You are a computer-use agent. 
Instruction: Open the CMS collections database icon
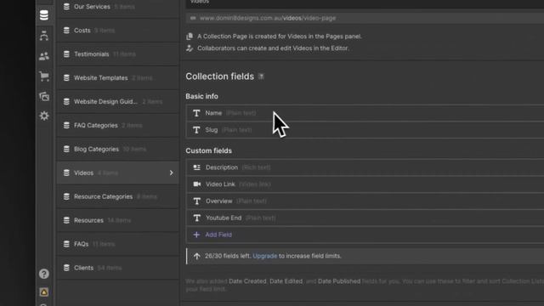point(44,15)
